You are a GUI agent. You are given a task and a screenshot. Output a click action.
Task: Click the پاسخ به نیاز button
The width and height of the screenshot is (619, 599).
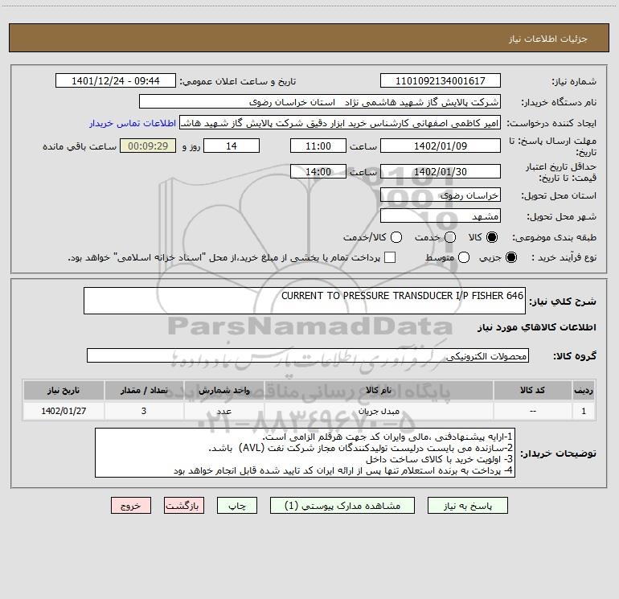[467, 506]
